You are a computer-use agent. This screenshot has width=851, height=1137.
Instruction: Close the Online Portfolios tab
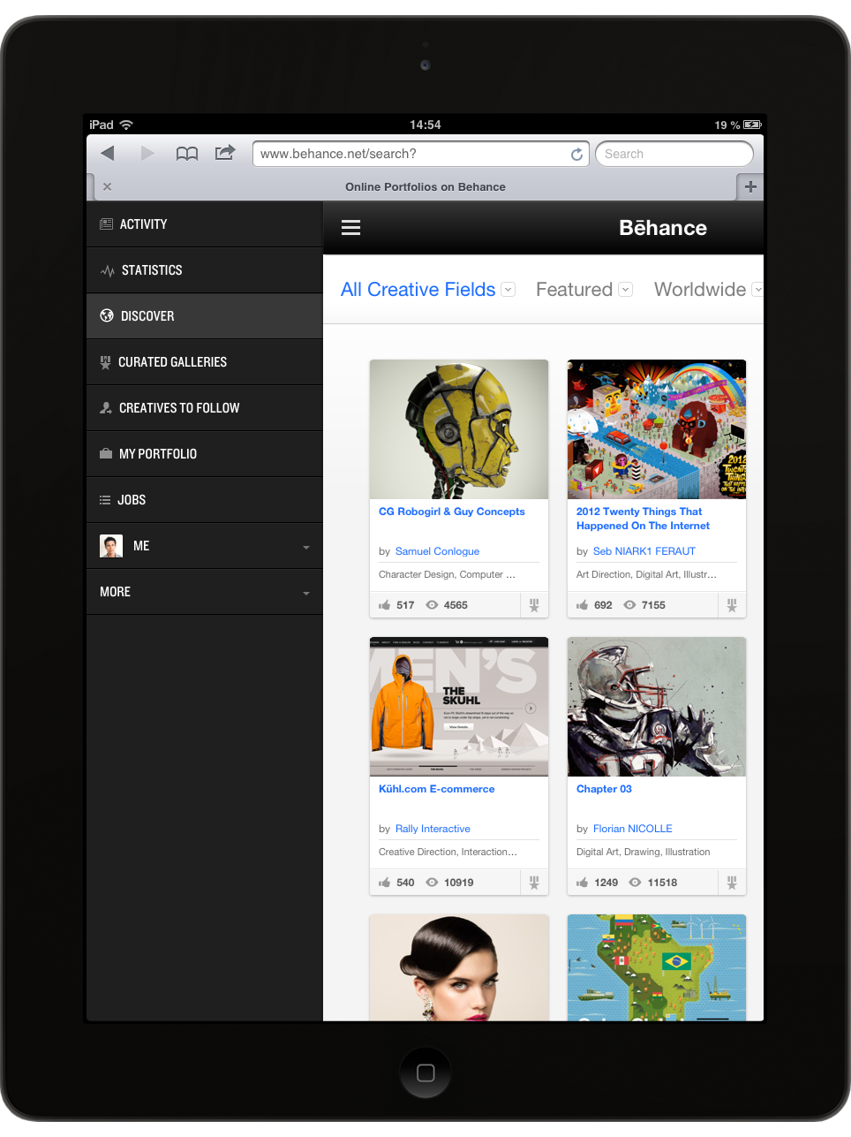tap(107, 186)
